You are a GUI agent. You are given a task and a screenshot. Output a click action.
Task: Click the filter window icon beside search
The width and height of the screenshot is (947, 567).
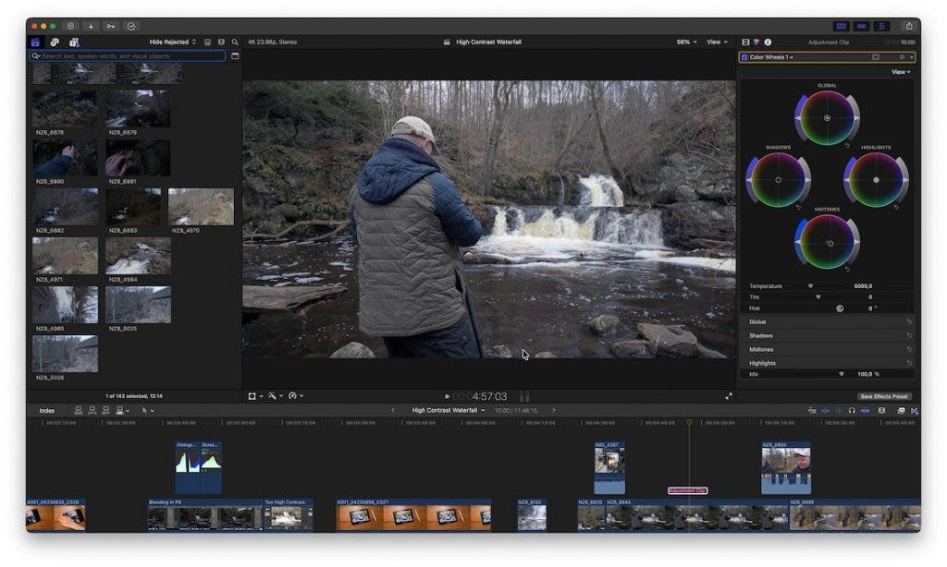pos(235,56)
